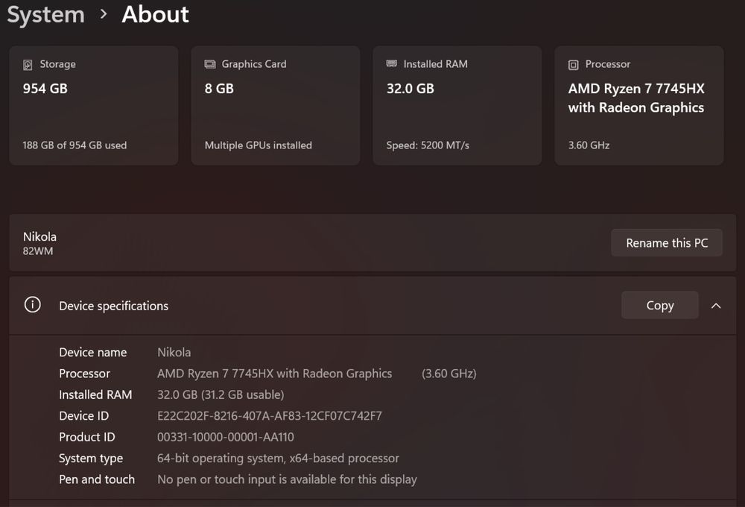Click the Processor label in specifications list

[85, 374]
